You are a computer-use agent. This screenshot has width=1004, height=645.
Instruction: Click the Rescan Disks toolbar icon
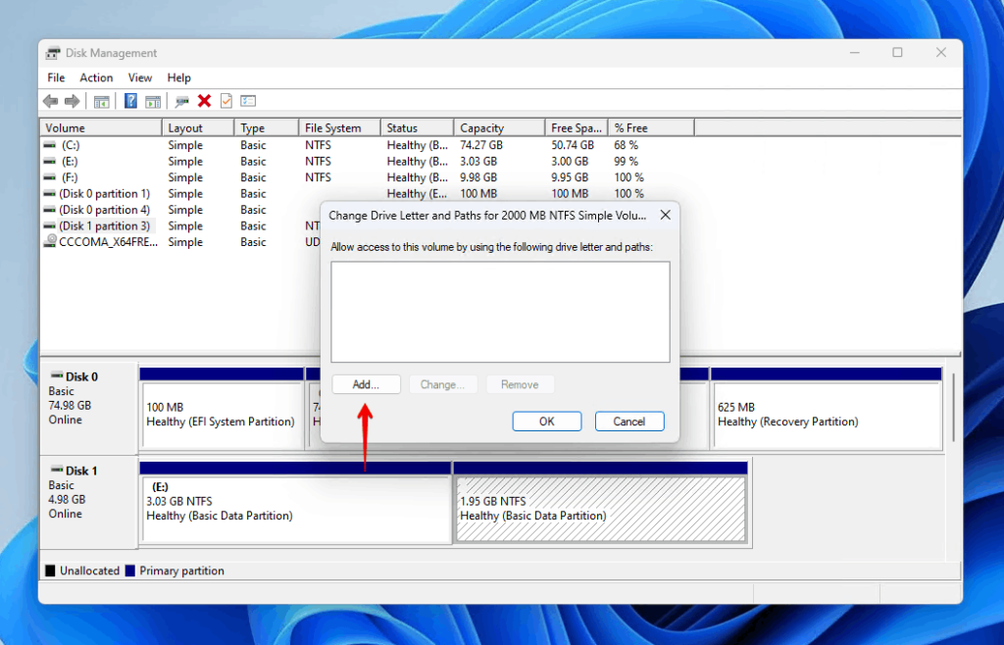point(180,100)
